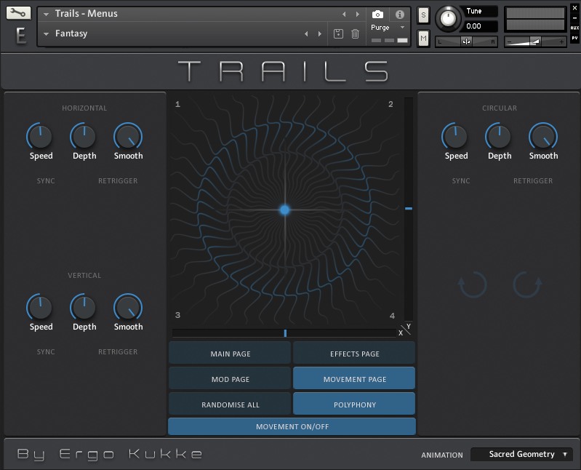
Task: Switch to the Main Page
Action: (x=230, y=354)
